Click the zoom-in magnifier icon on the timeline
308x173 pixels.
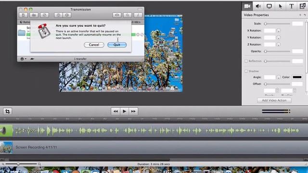click(x=39, y=164)
